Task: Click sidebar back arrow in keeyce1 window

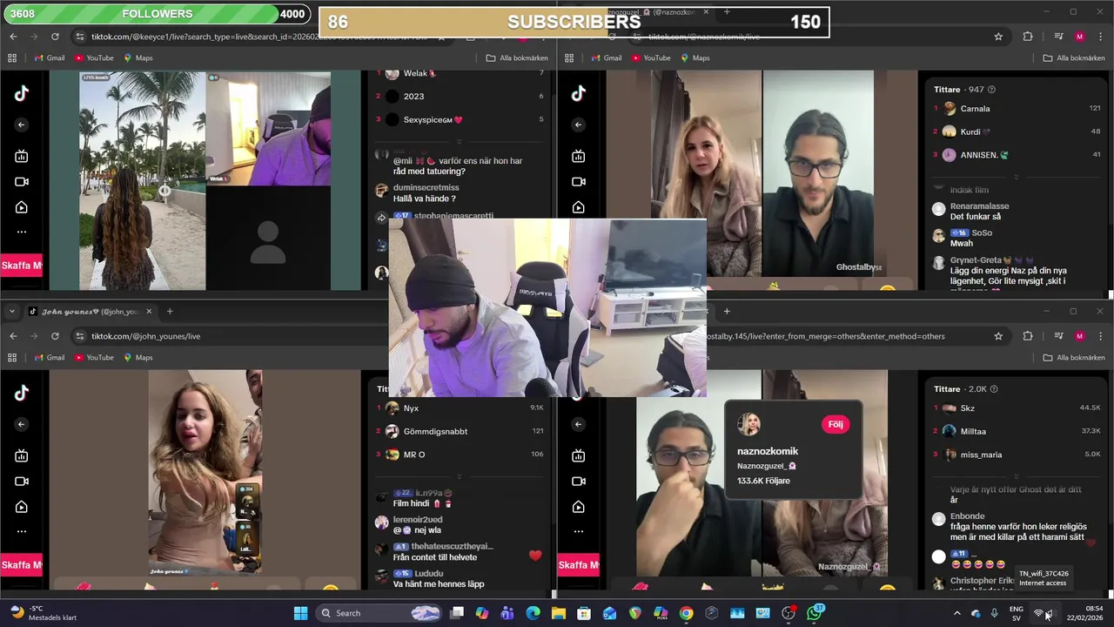Action: click(22, 125)
